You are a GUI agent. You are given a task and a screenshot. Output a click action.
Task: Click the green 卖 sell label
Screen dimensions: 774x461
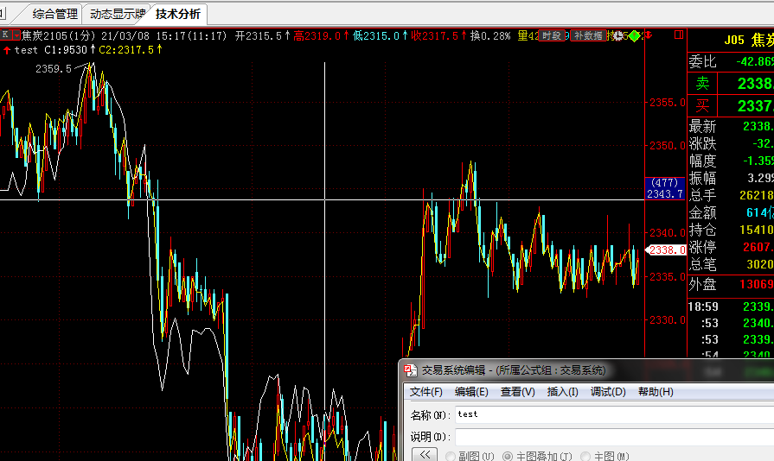tap(702, 83)
